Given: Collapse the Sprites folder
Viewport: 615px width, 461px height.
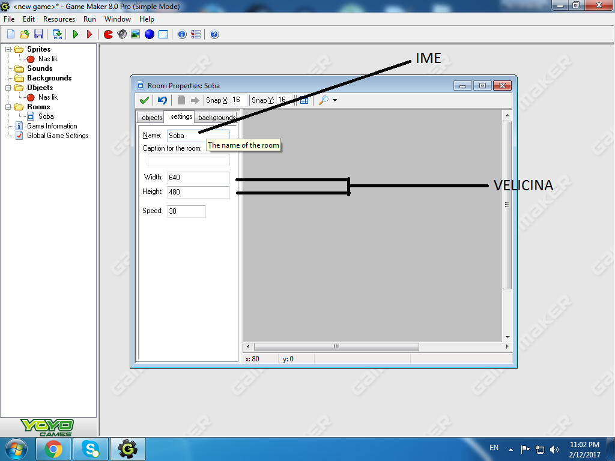Looking at the screenshot, I should coord(8,49).
